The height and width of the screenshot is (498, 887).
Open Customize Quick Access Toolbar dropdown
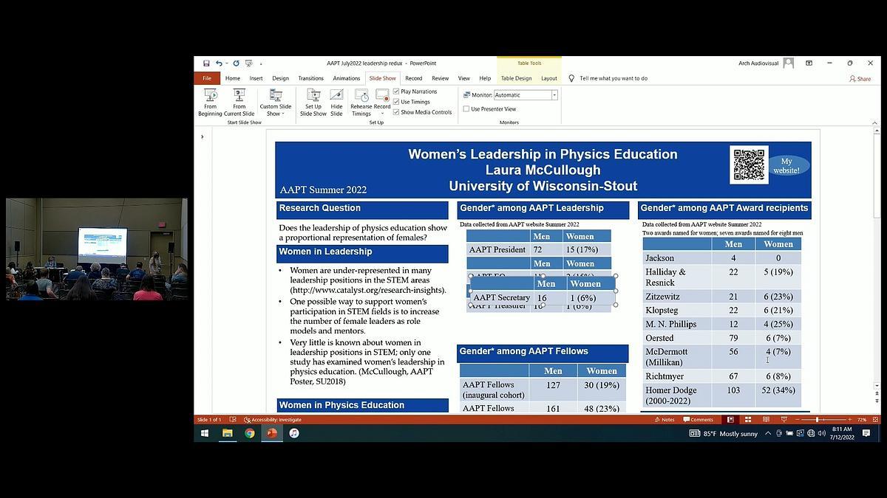pyautogui.click(x=261, y=64)
